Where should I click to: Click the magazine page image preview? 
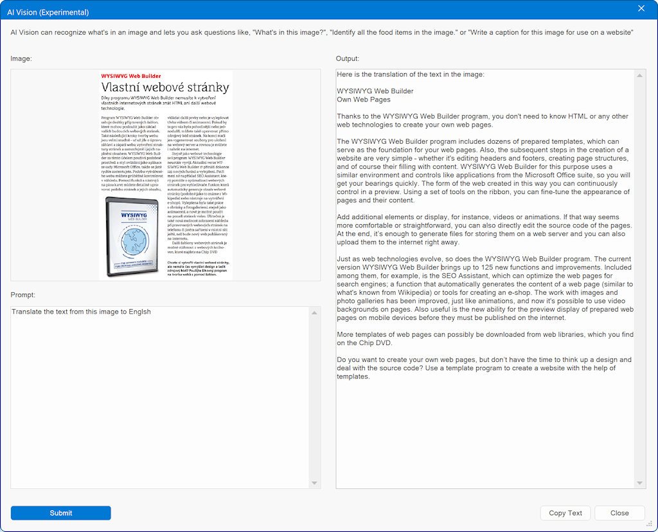click(166, 175)
